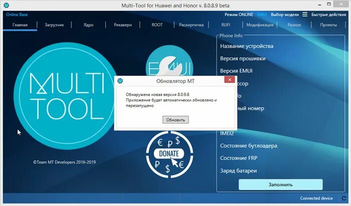Click the EMUI wrench logo
The height and width of the screenshot is (206, 351).
pyautogui.click(x=169, y=62)
